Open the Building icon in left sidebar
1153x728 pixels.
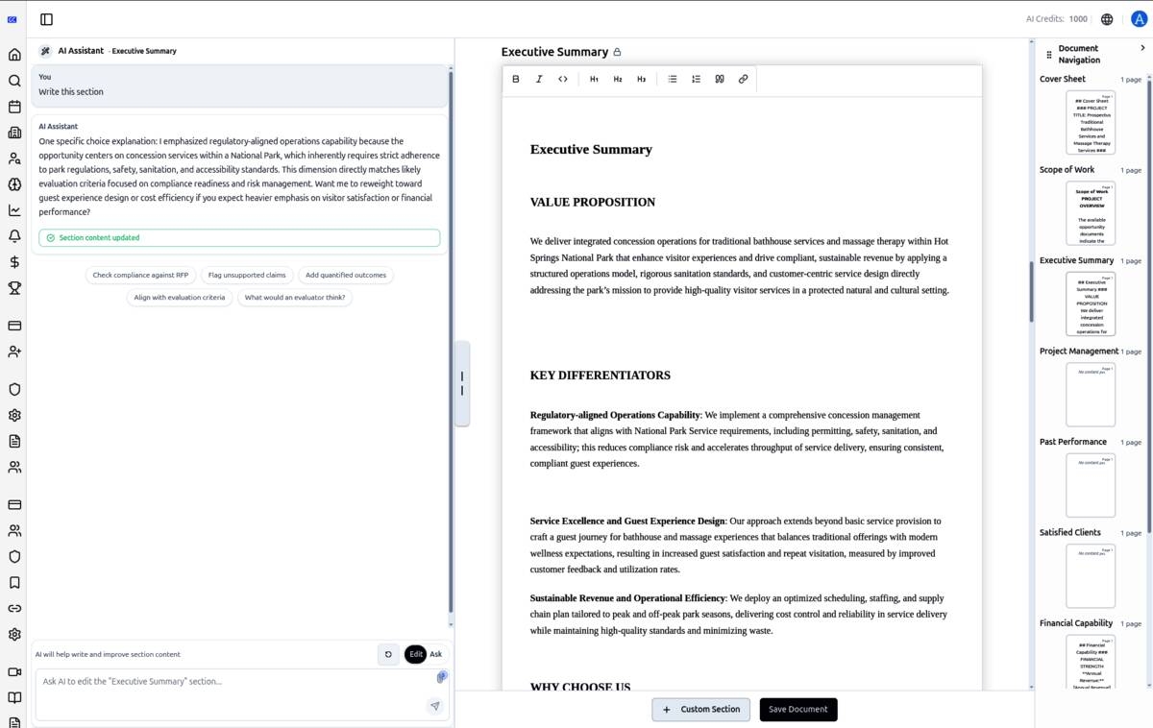pyautogui.click(x=14, y=133)
